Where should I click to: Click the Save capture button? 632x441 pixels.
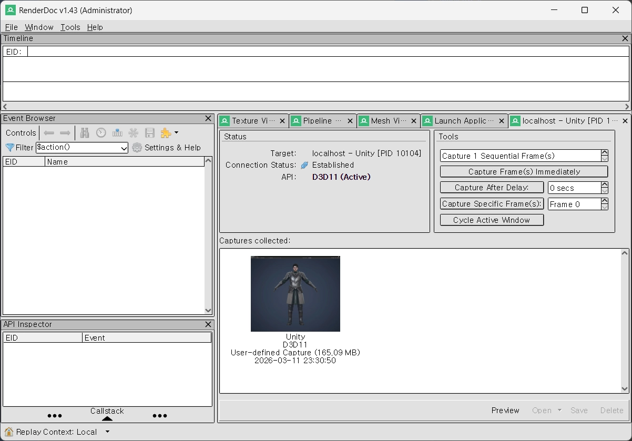579,411
